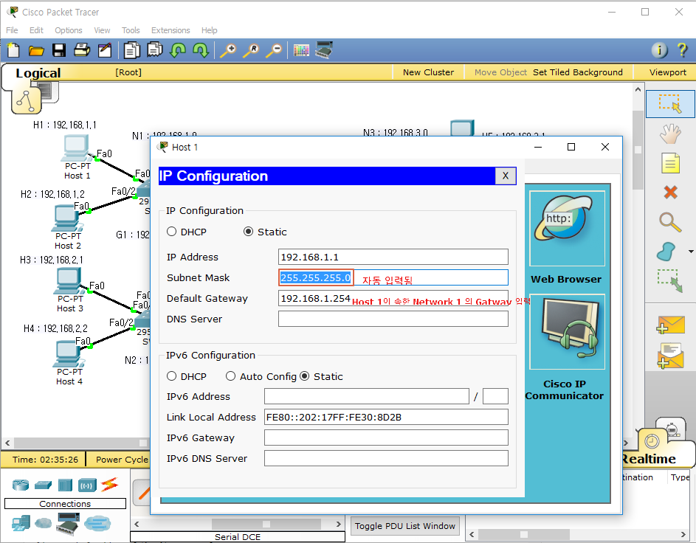Open the Tools menu
Image resolution: width=696 pixels, height=543 pixels.
131,30
